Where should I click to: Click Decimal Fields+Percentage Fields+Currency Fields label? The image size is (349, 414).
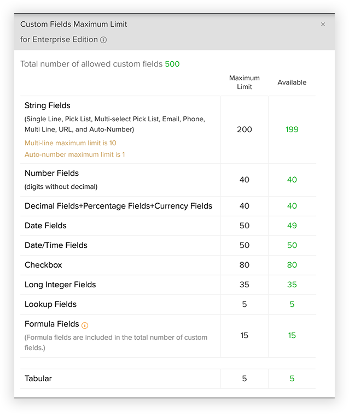[x=118, y=206]
